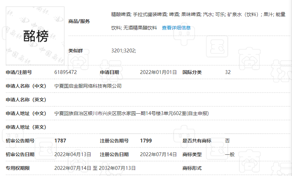The width and height of the screenshot is (292, 176).
Task: Select similar group codes 3201;3202;
Action: (x=124, y=51)
